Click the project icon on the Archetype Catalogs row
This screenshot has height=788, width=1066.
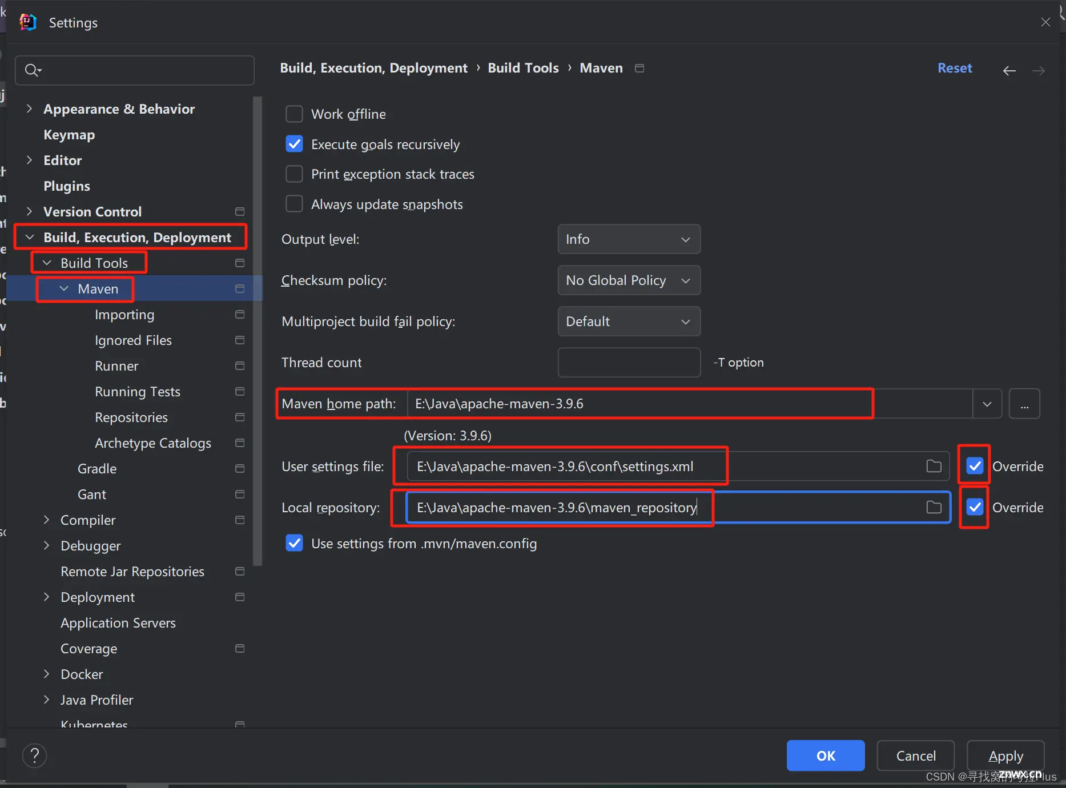[x=240, y=443]
